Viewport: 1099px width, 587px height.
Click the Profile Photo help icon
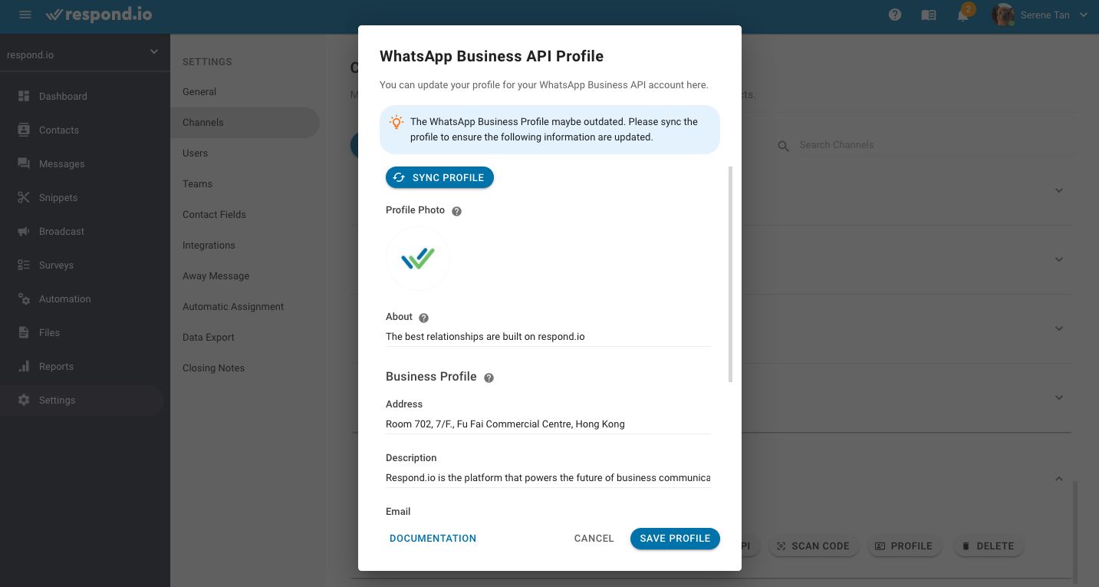456,211
